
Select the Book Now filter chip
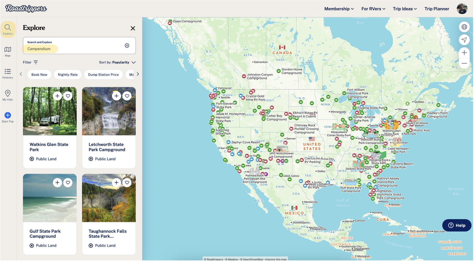tap(39, 75)
